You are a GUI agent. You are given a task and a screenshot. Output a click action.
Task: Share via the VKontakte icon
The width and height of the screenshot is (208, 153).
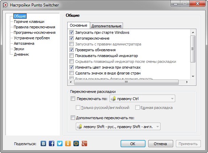pos(44,143)
